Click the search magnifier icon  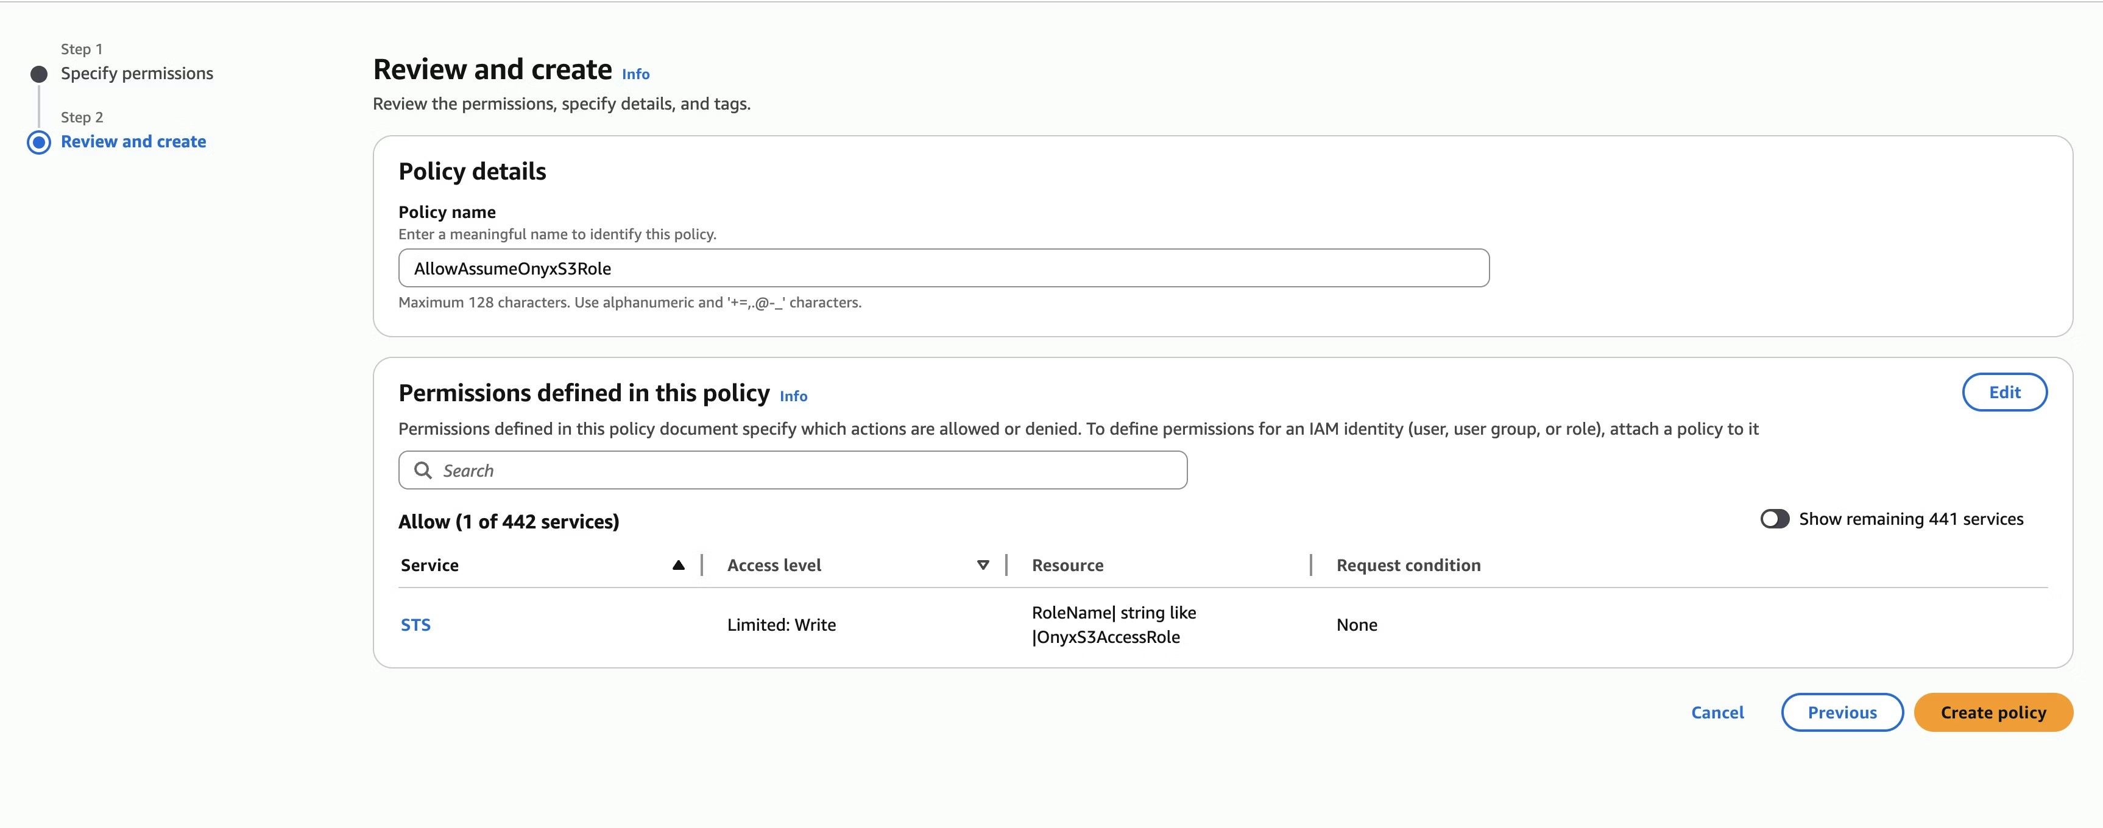(422, 470)
